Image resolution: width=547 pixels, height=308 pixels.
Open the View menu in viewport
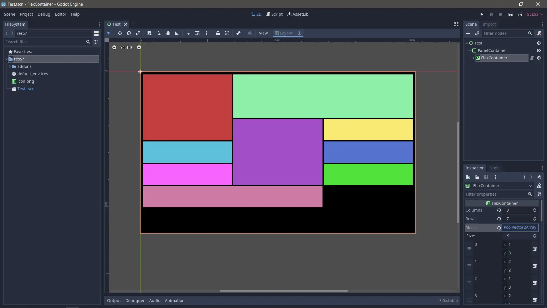pos(263,33)
